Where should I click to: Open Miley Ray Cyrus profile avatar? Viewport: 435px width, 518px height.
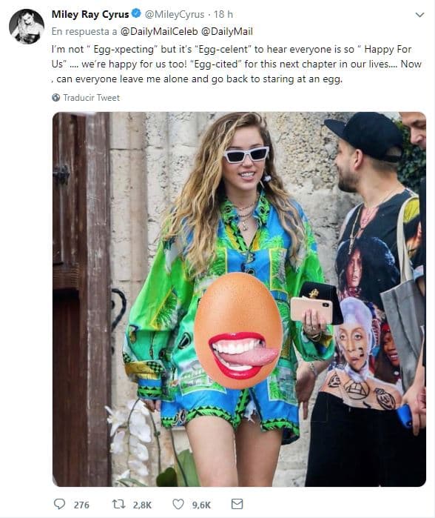pos(27,27)
